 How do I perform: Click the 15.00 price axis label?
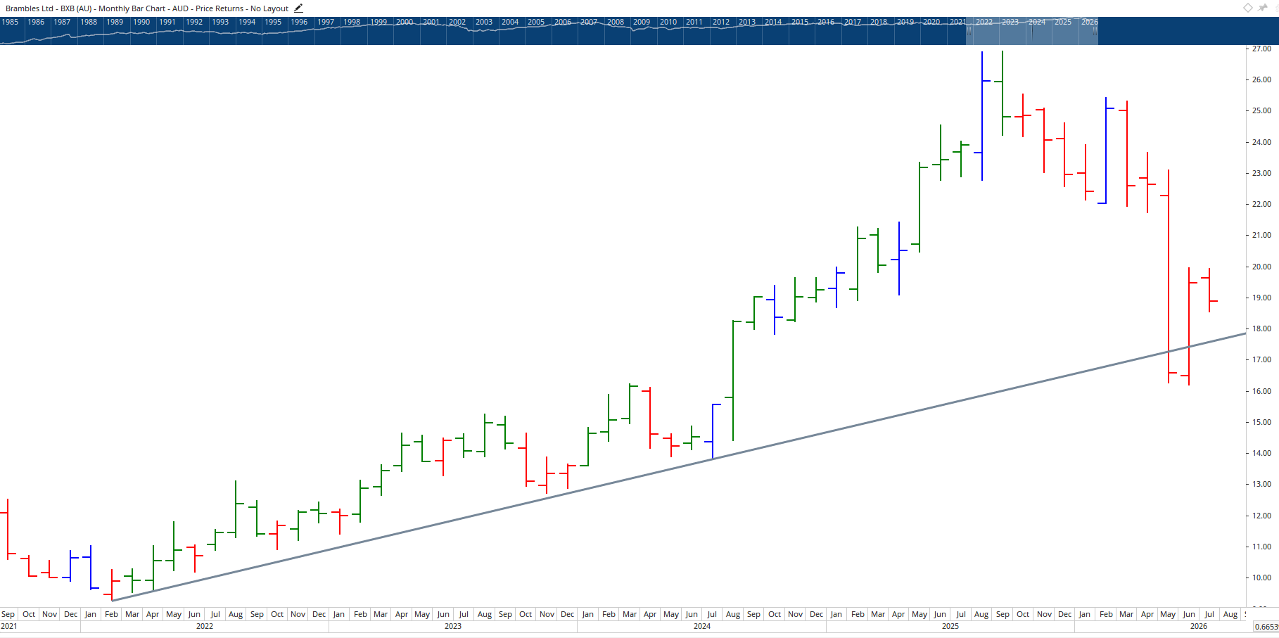[x=1261, y=422]
